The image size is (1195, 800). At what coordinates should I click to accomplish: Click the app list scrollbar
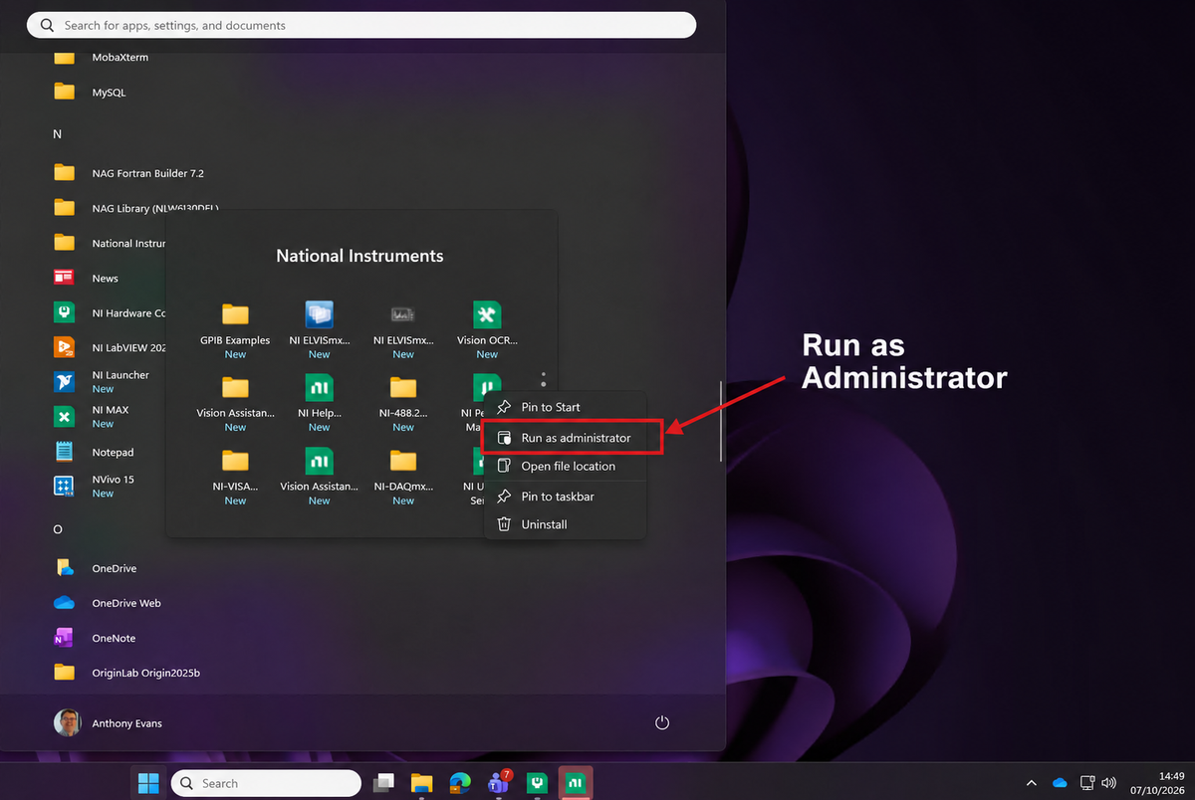(x=720, y=421)
